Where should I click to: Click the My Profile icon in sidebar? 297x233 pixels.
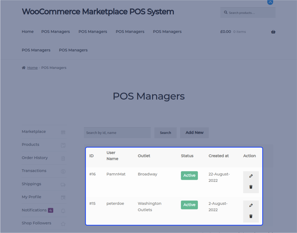(x=63, y=198)
